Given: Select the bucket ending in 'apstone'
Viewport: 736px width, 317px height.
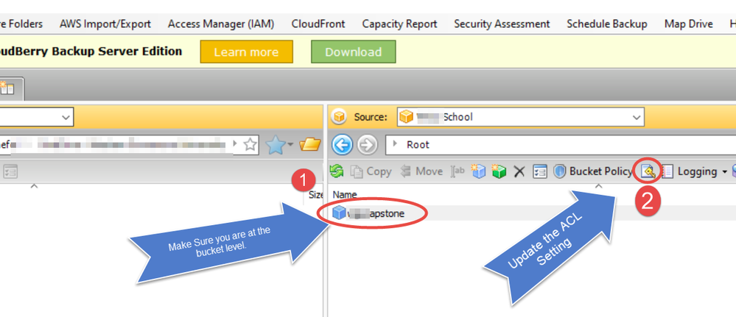Looking at the screenshot, I should (x=369, y=213).
